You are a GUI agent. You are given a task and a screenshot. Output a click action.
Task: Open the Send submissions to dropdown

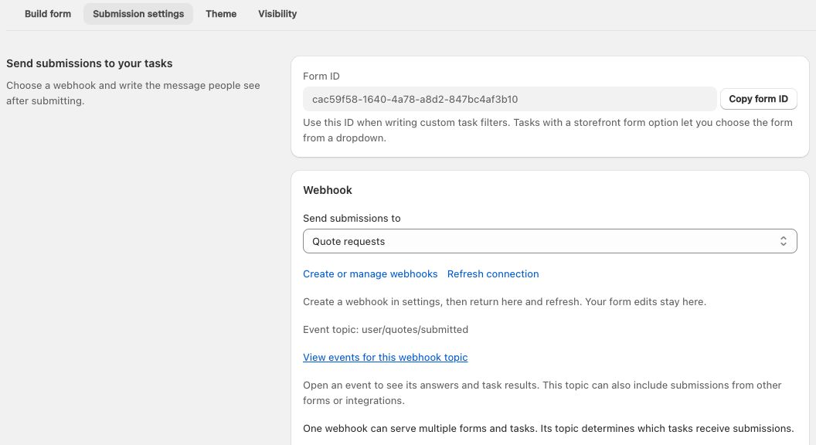(549, 242)
